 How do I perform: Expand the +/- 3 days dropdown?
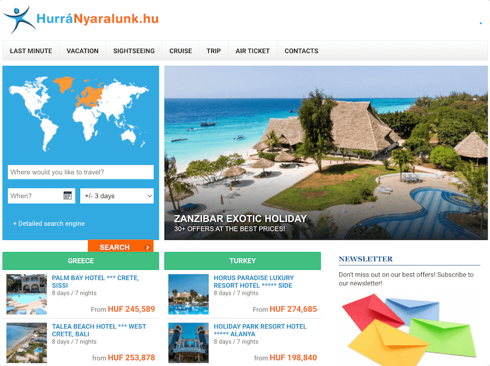pyautogui.click(x=117, y=196)
